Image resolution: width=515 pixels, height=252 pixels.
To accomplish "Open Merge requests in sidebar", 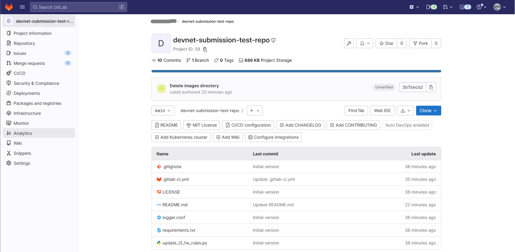I will [39, 63].
